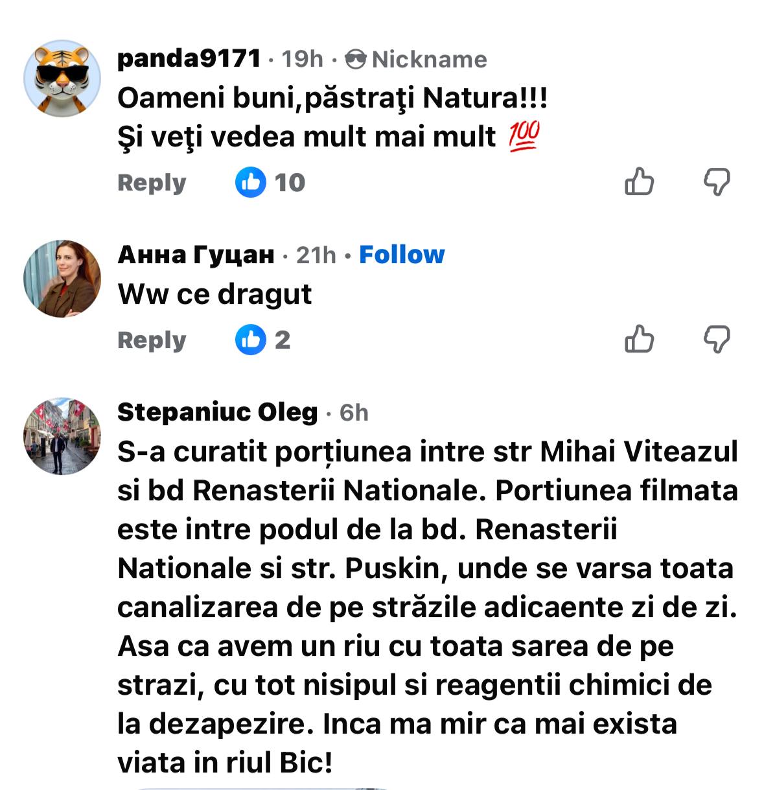Dislike panda9171's comment with thumbs down
This screenshot has height=790, width=764.
[x=717, y=181]
